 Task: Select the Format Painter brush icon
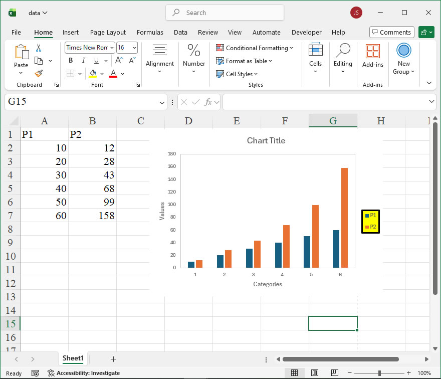(x=39, y=73)
